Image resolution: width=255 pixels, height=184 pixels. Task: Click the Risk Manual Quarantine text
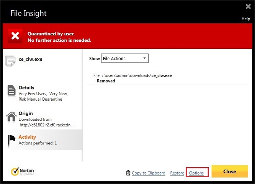point(40,99)
